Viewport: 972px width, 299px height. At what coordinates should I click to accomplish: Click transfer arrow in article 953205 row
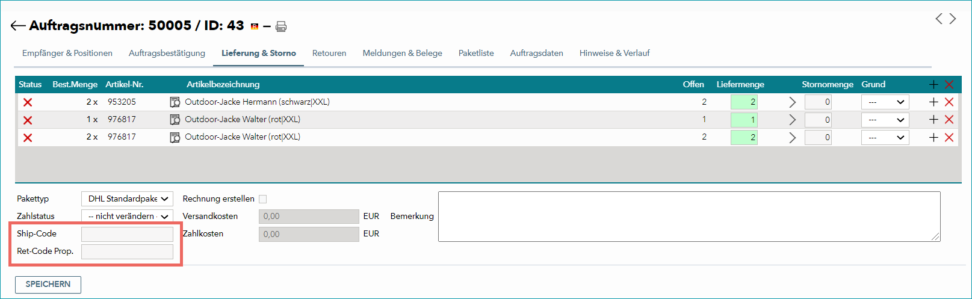point(792,102)
